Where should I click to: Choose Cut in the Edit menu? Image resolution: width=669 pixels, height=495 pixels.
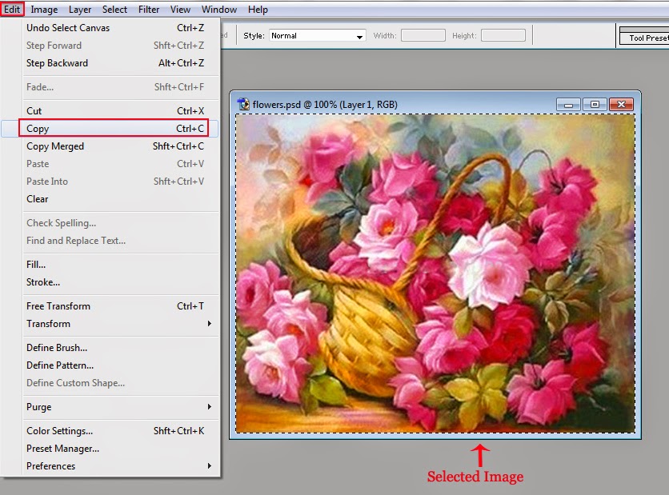point(114,111)
